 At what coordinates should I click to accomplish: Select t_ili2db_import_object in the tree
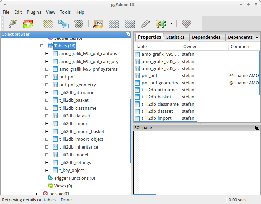point(81,139)
